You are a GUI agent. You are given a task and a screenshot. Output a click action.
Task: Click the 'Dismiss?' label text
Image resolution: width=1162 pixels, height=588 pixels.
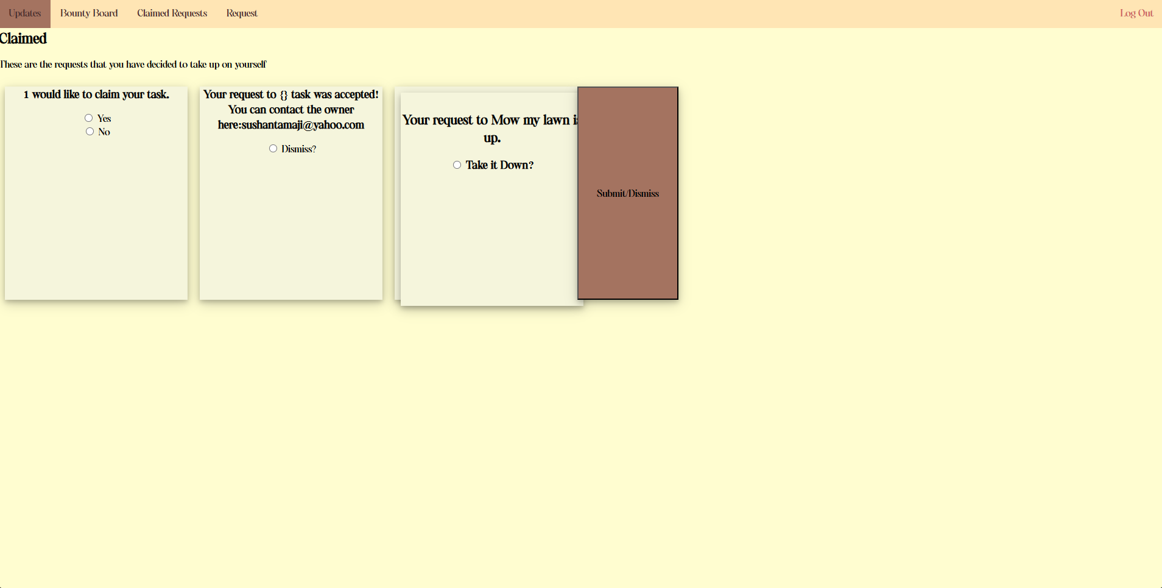298,149
